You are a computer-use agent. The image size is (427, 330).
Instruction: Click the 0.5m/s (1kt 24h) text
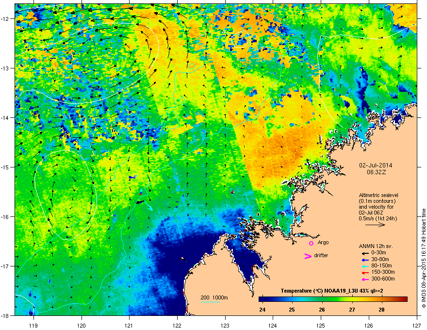tap(378, 218)
